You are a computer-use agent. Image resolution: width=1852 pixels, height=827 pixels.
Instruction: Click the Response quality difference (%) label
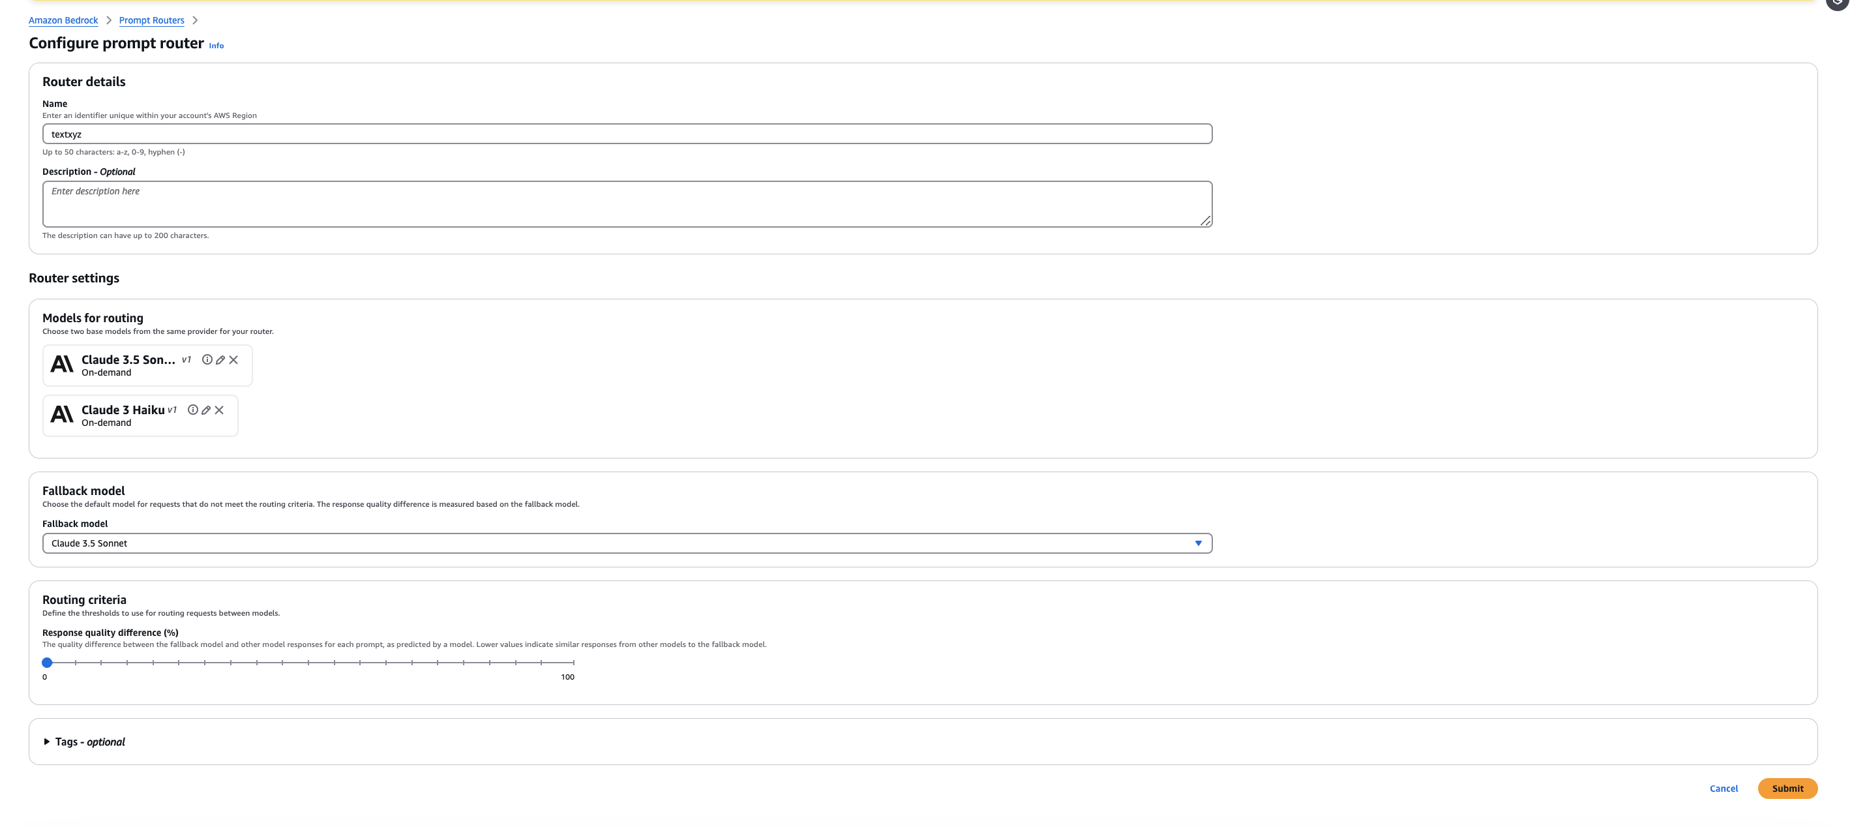110,633
